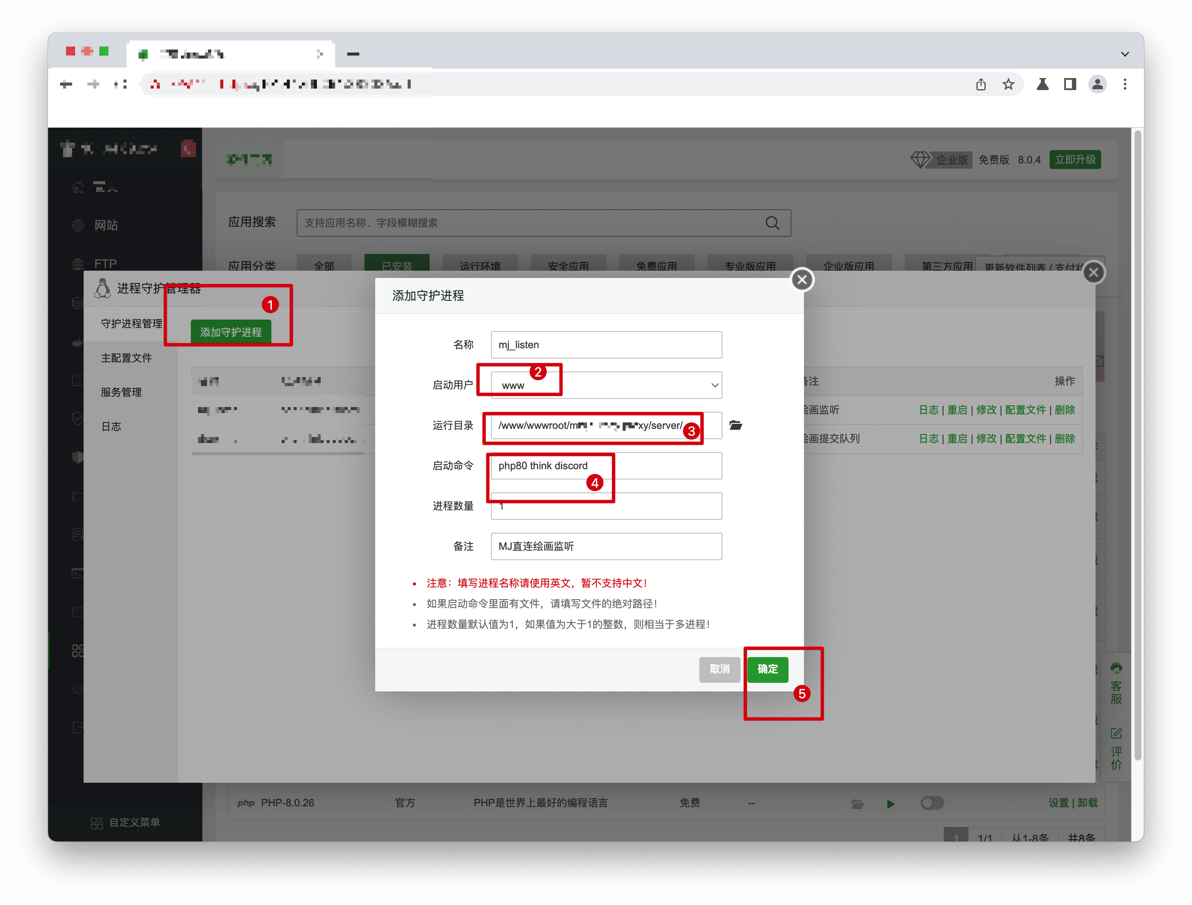Click 修改 for 绘画监听 row
This screenshot has height=905, width=1192.
tap(986, 410)
